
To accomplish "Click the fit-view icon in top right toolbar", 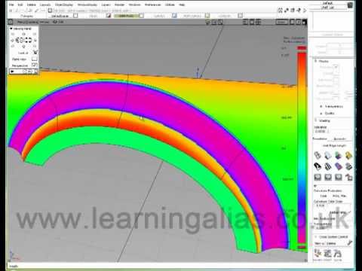I will click(280, 11).
